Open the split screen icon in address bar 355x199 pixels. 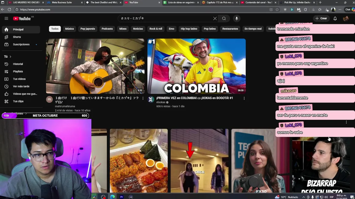coord(271,9)
